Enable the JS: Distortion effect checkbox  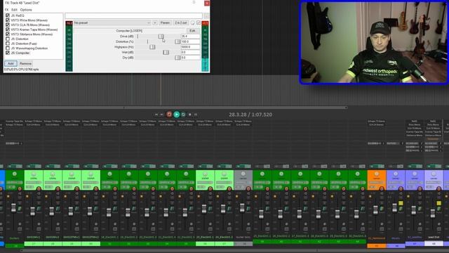click(x=8, y=39)
